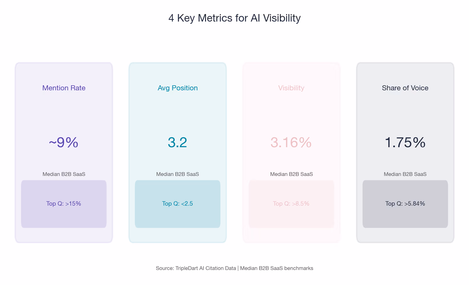Click Median B2B SaaS under 3.2
469x285 pixels.
[x=178, y=174]
